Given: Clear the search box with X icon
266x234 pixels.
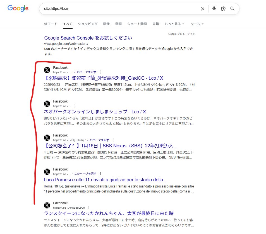Looking at the screenshot, I should coord(203,9).
